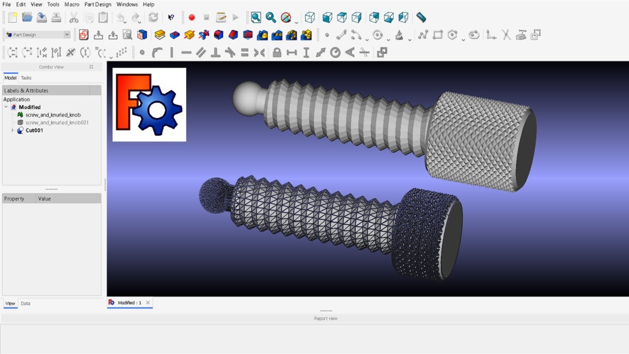629x354 pixels.
Task: Expand the Cut001 tree item
Action: pos(13,130)
